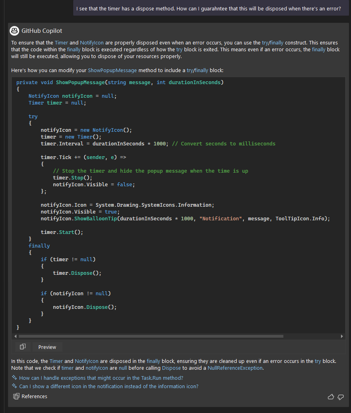Click the 'notifyIcon.Dispose();' code line
The height and width of the screenshot is (413, 351).
(85, 307)
